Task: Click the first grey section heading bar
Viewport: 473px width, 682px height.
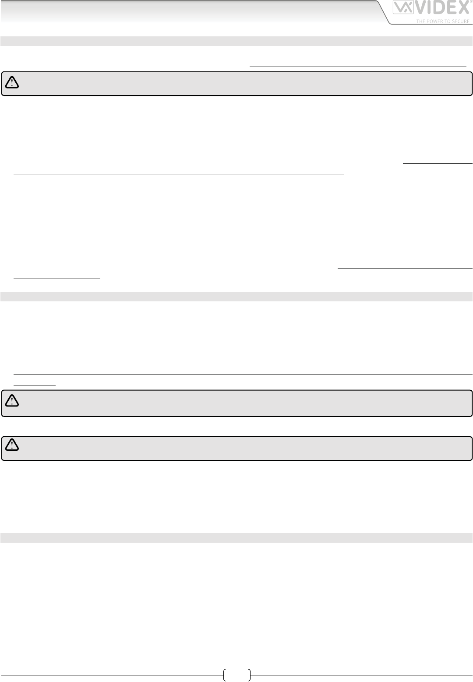Action: tap(236, 41)
